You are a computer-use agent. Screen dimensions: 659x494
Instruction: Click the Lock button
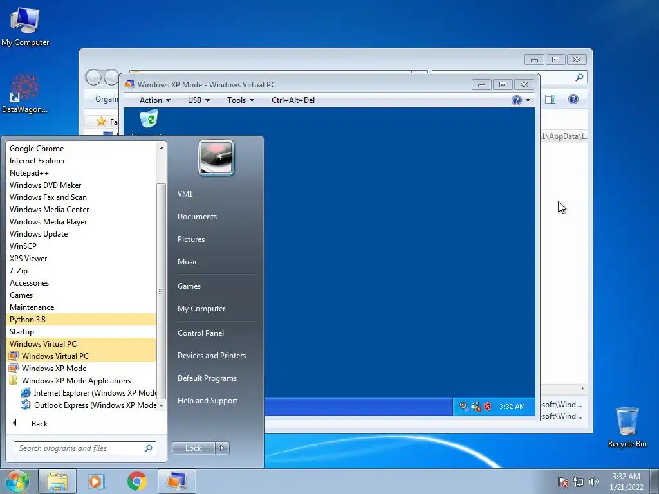click(193, 448)
